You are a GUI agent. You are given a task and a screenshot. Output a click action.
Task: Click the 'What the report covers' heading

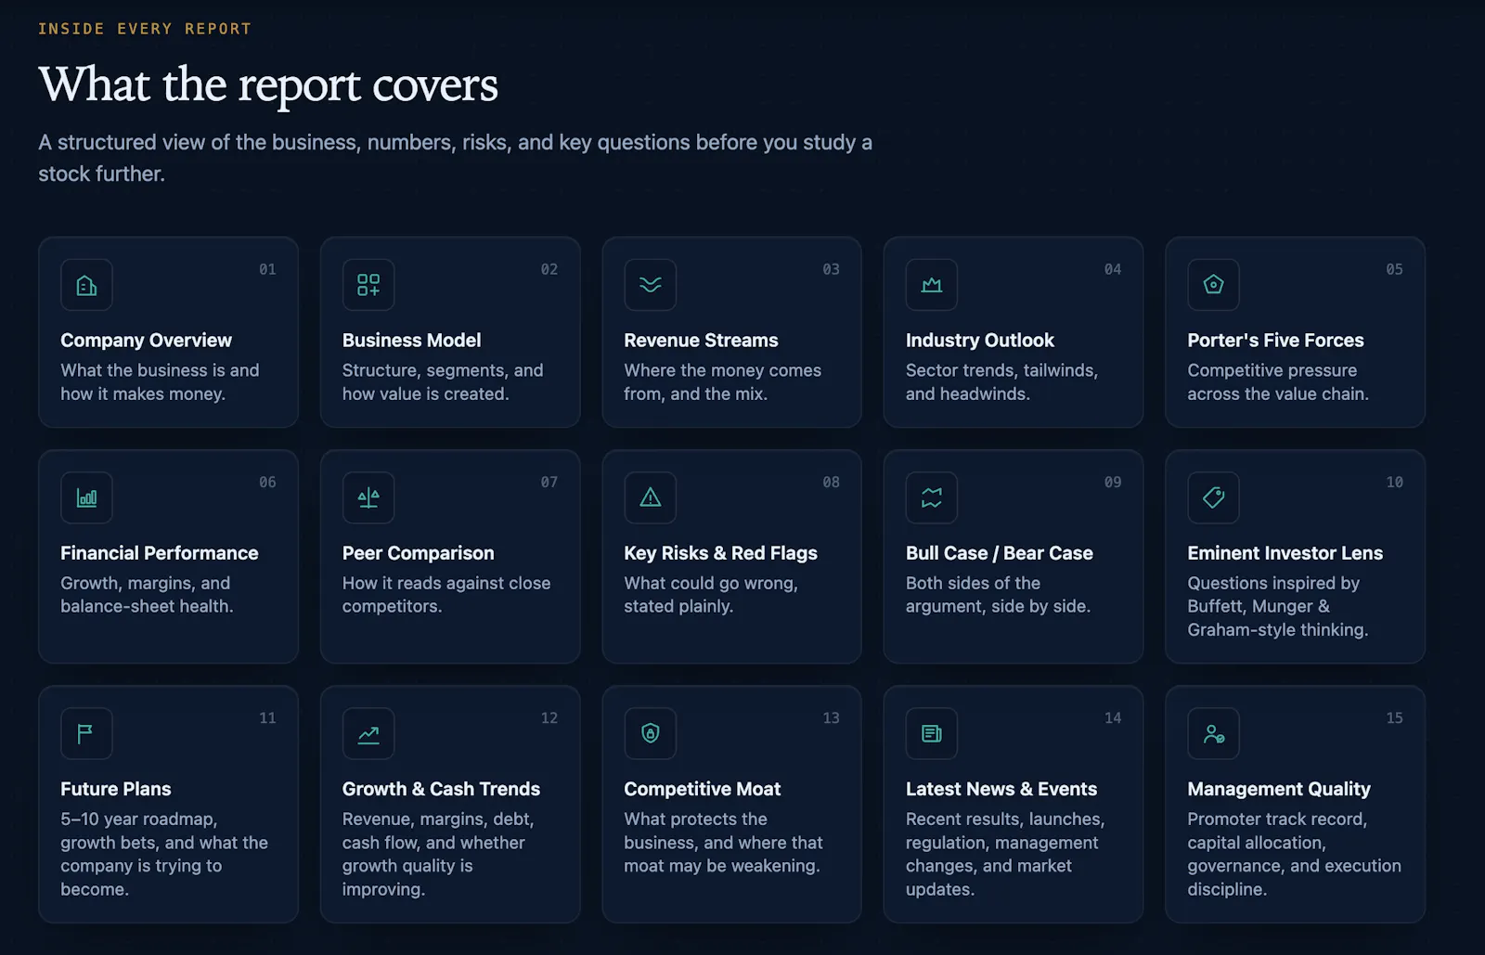click(x=268, y=85)
